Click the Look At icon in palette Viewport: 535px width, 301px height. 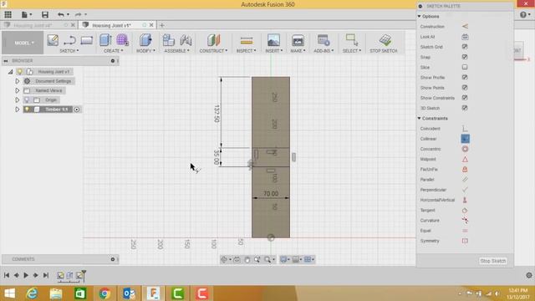point(465,37)
